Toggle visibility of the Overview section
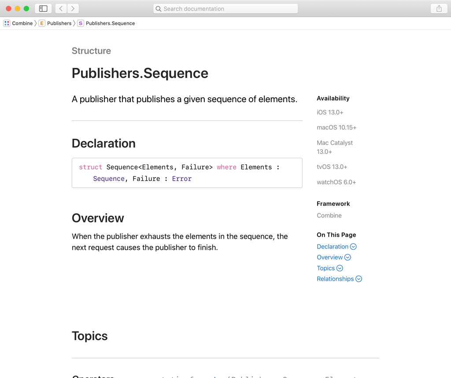 [x=347, y=257]
